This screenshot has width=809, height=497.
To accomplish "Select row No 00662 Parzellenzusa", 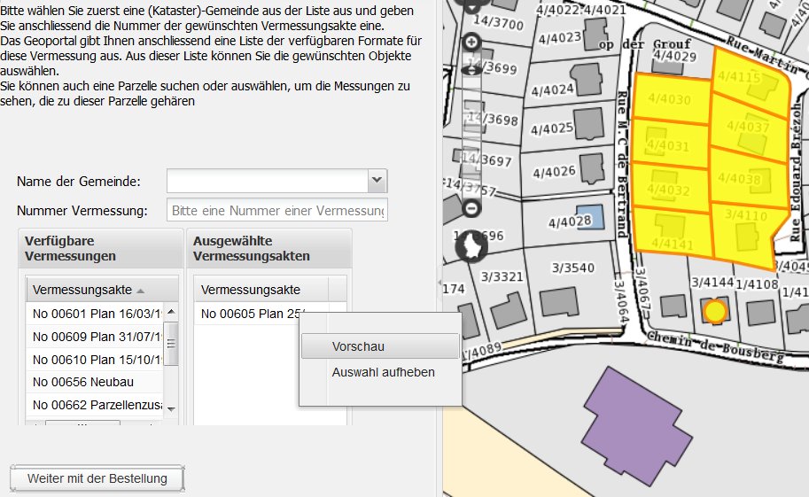I will tap(96, 405).
